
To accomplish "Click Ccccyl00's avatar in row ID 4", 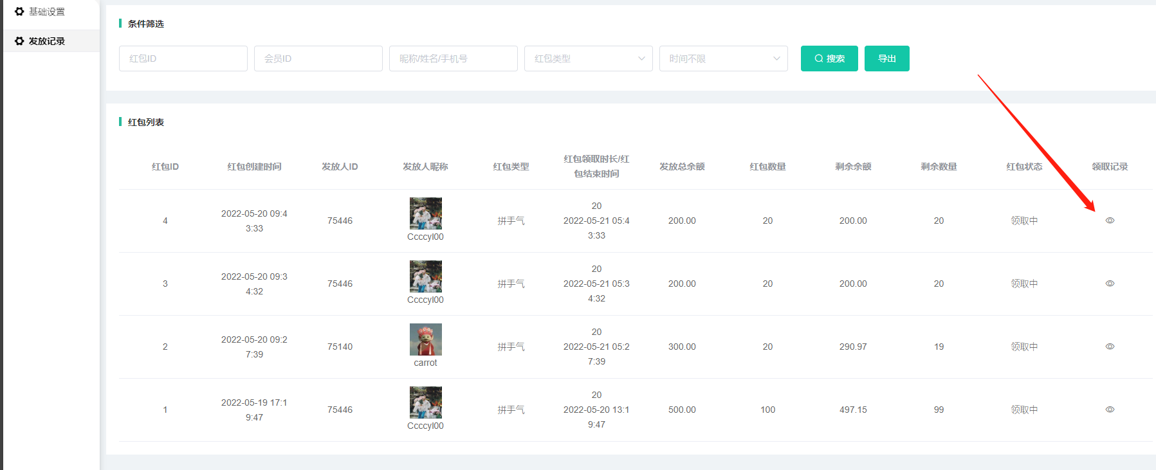I will tap(425, 213).
